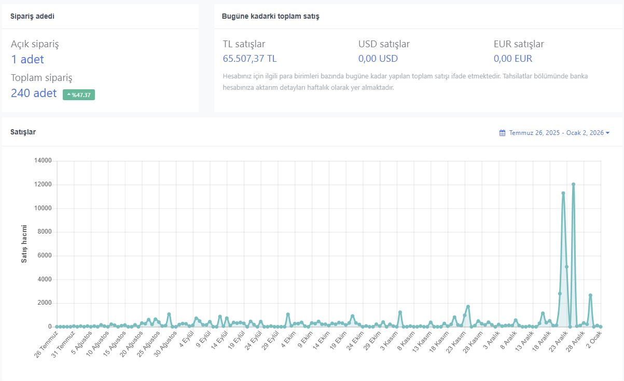Click the calendar icon beside the date range
Image resolution: width=624 pixels, height=381 pixels.
[x=502, y=133]
